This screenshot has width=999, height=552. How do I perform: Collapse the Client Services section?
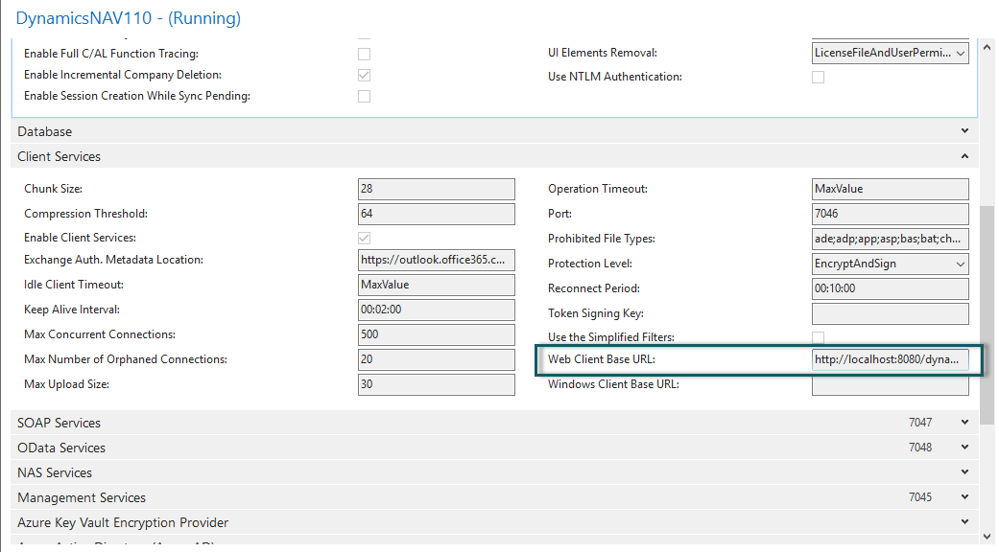[x=966, y=155]
